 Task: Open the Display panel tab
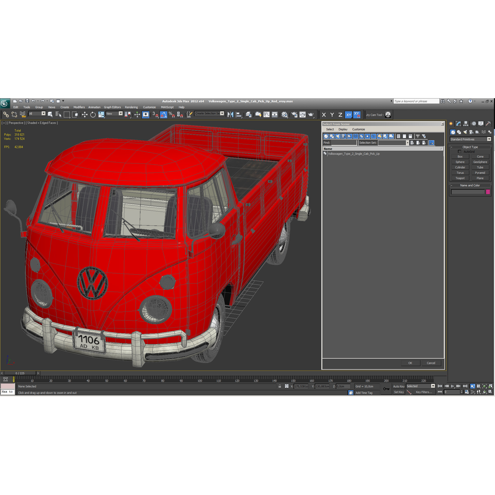tap(481, 123)
